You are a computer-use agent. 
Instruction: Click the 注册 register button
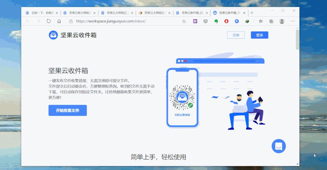pos(236,35)
